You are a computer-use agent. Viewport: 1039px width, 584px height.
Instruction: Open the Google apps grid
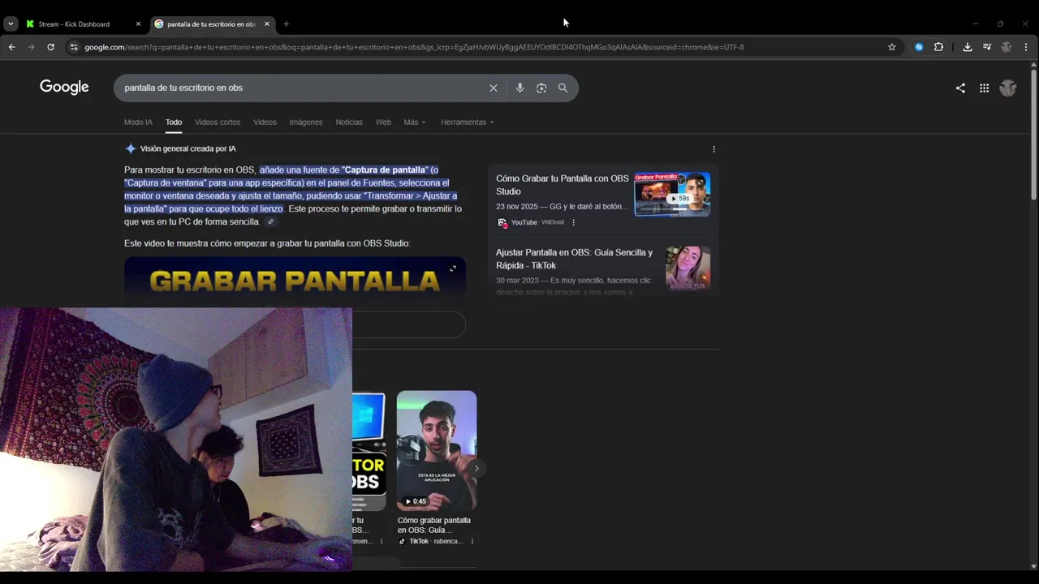(x=984, y=88)
